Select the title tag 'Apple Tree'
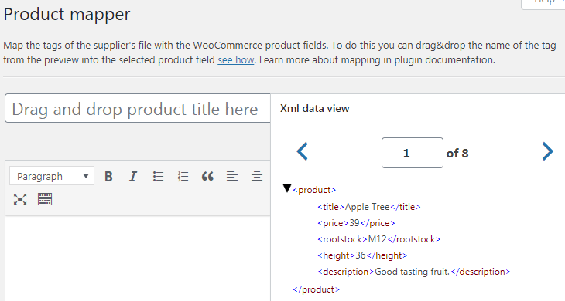 pos(369,207)
